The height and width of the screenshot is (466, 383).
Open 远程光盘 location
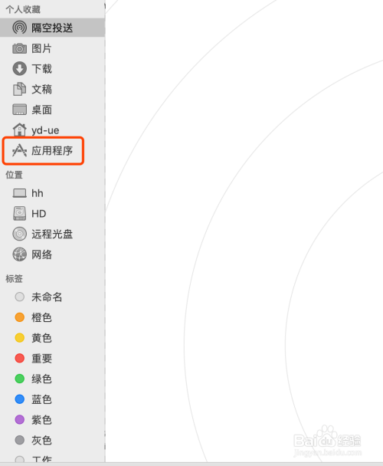click(x=52, y=235)
